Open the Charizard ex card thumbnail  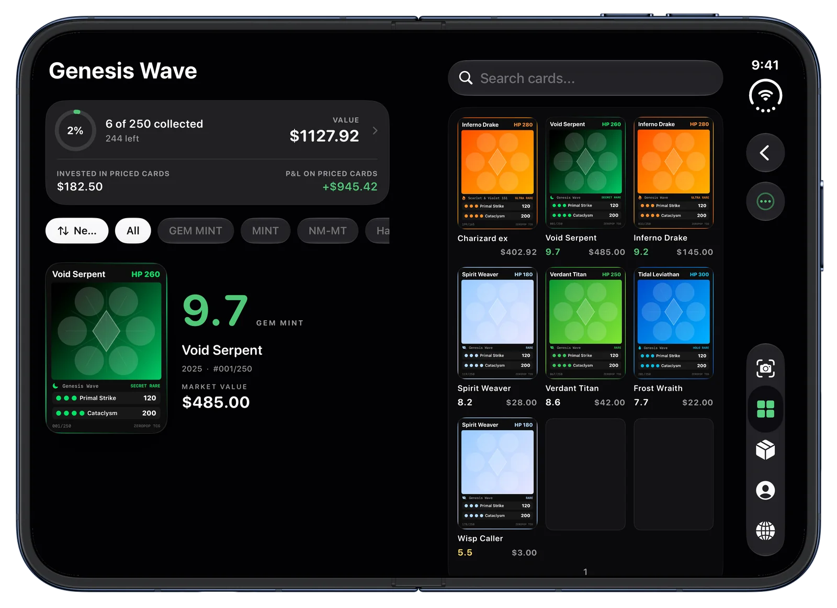click(497, 173)
